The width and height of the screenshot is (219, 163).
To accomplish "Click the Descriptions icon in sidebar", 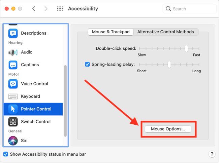I will 13,33.
